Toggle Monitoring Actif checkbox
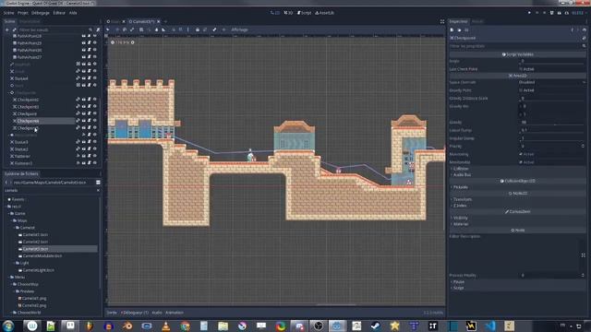The width and height of the screenshot is (591, 332). pos(521,154)
